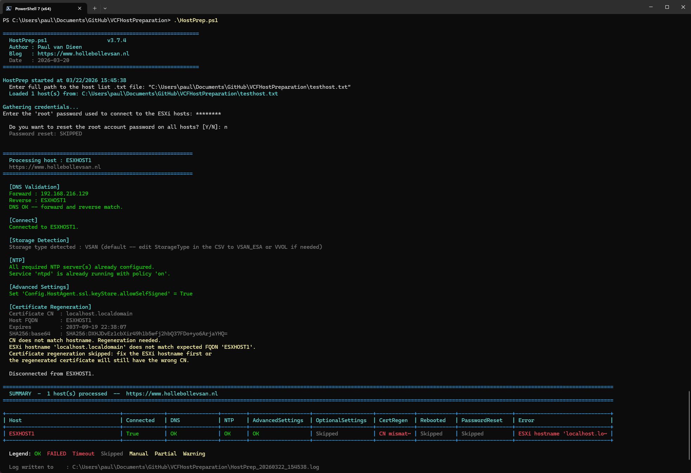Open a new terminal tab with plus
Screen dimensions: 691x473
[x=95, y=8]
